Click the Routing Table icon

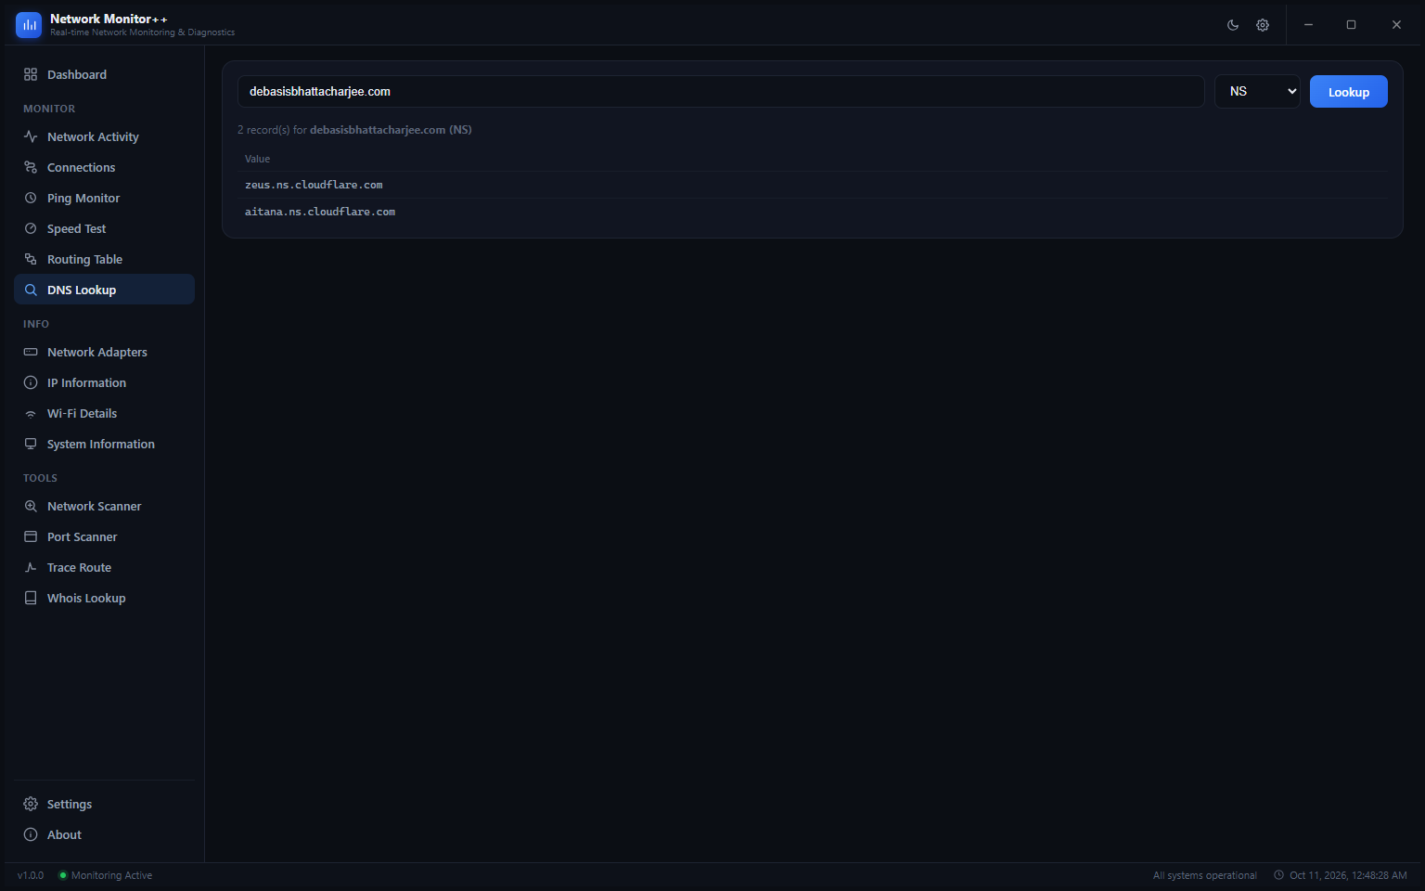[x=31, y=259]
